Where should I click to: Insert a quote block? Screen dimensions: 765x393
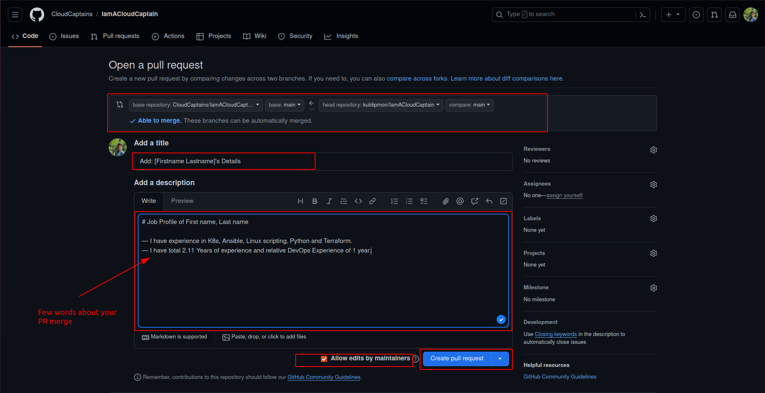point(344,201)
